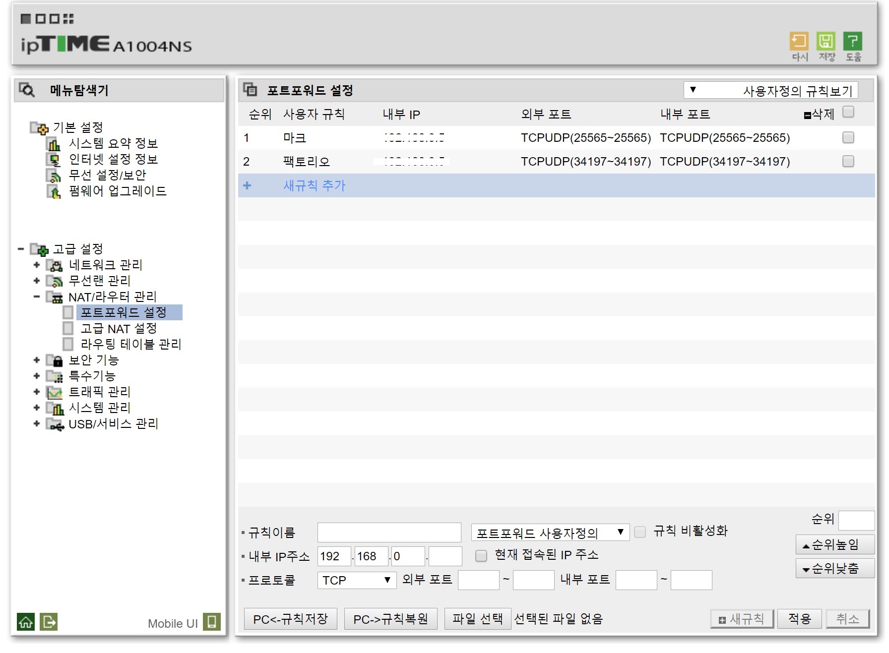The height and width of the screenshot is (653, 889).
Task: Open 고급 NAT 설정 menu item
Action: click(x=119, y=328)
